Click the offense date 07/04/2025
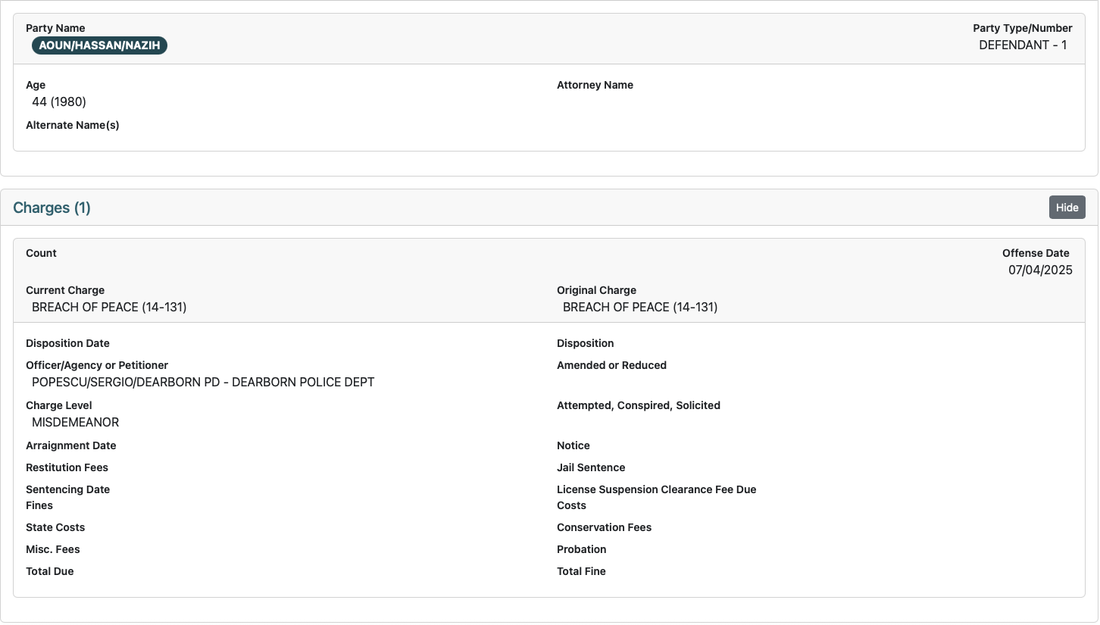The image size is (1100, 625). (1041, 270)
